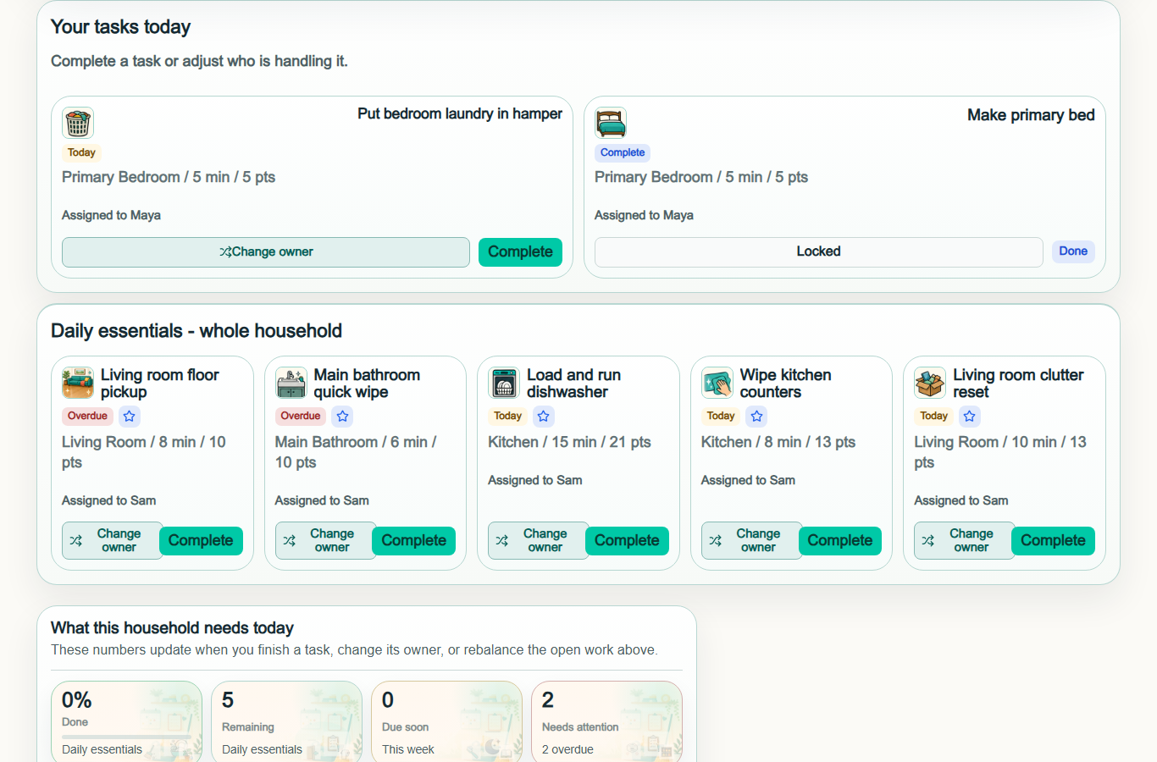Screen dimensions: 1157x762
Task: Change owner for Wipe kitchen counters
Action: 751,541
